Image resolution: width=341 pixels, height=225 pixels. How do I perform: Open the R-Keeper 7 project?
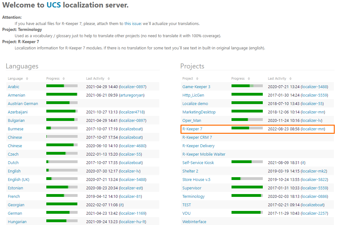(192, 129)
